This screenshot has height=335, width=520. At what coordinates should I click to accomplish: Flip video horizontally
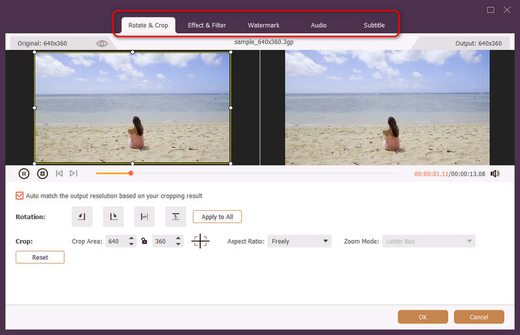pos(144,217)
